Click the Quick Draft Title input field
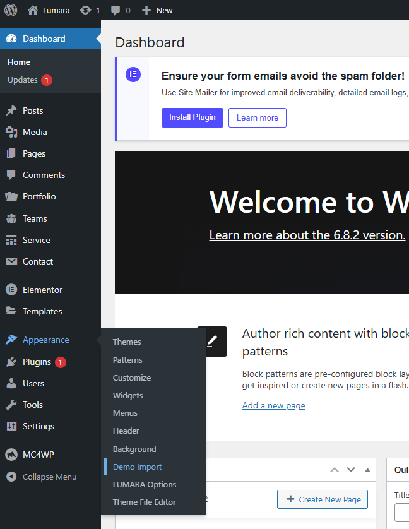The width and height of the screenshot is (409, 529). point(401,513)
